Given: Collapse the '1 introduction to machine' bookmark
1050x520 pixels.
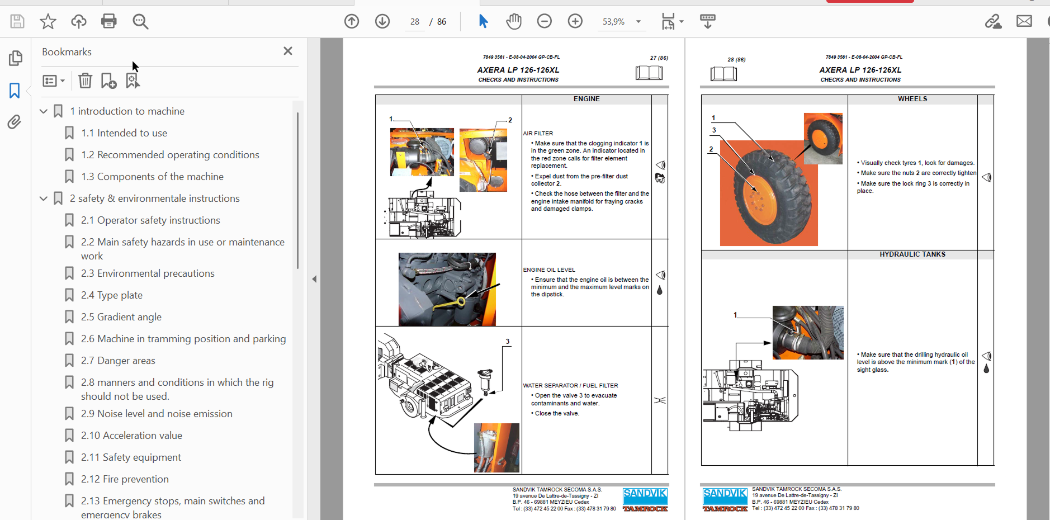Looking at the screenshot, I should click(44, 111).
